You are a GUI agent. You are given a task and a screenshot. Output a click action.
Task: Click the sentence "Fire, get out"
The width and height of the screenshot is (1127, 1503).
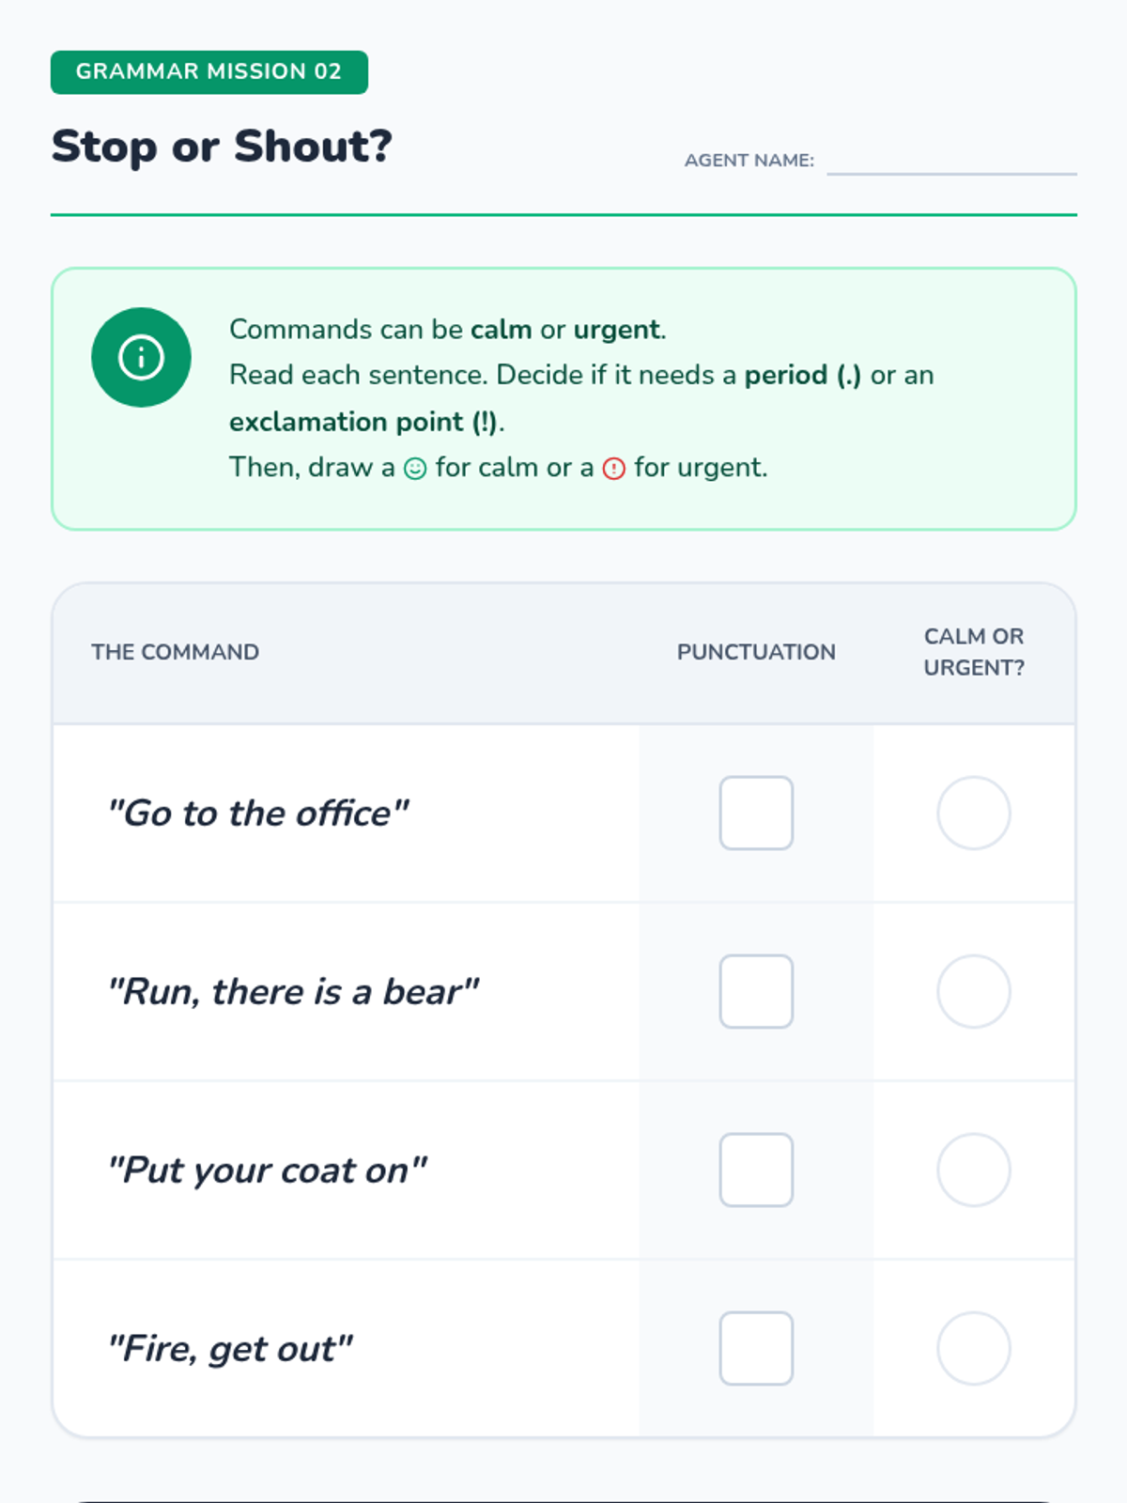231,1349
